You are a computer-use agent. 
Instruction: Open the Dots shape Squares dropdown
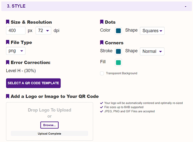(152, 31)
